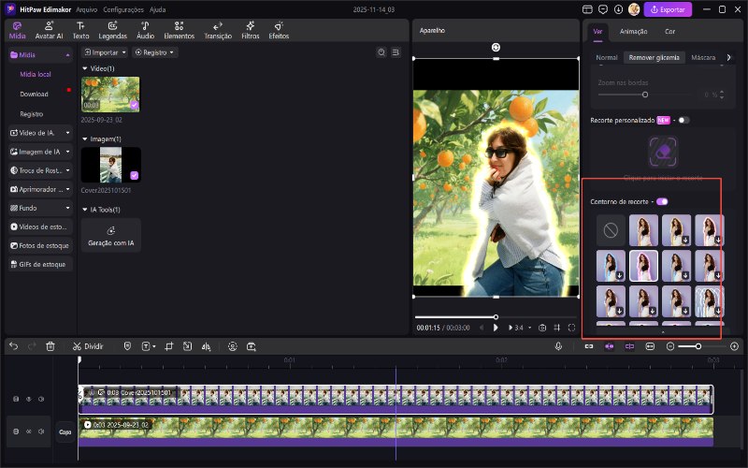
Task: Click the rotate handle above preview
Action: tap(496, 47)
